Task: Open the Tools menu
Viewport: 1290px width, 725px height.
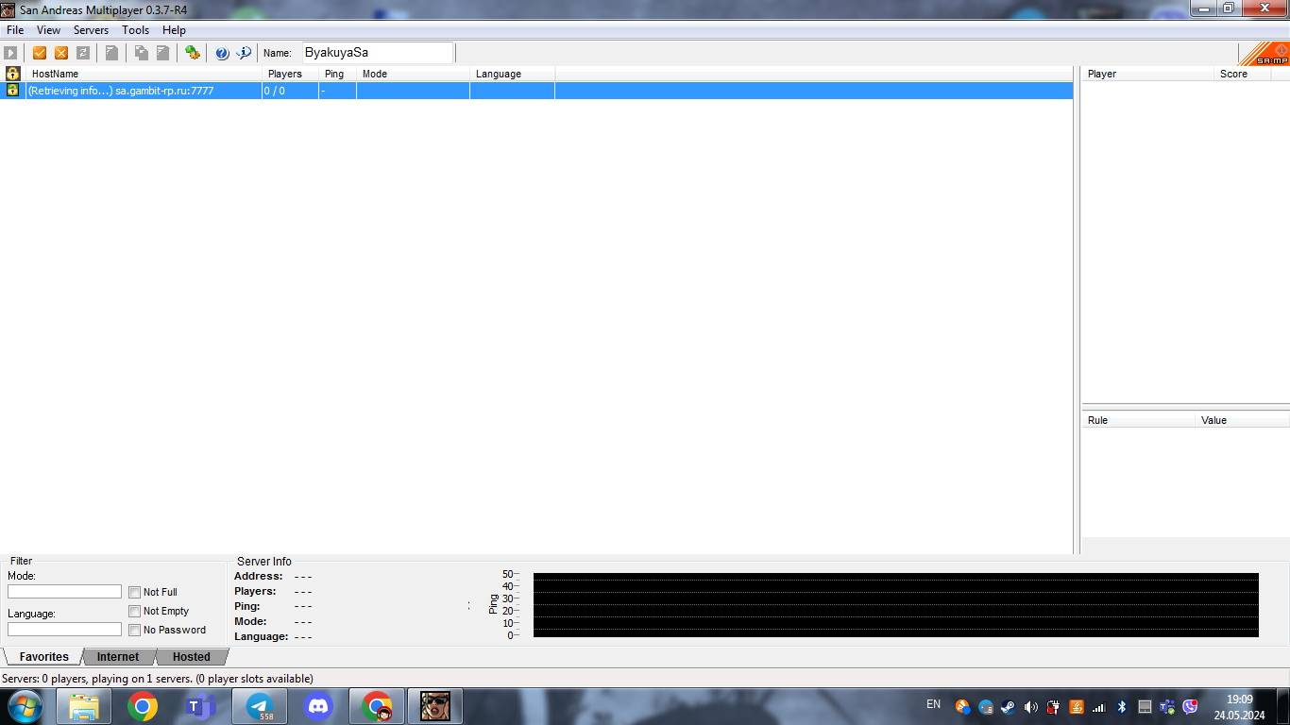Action: tap(135, 30)
